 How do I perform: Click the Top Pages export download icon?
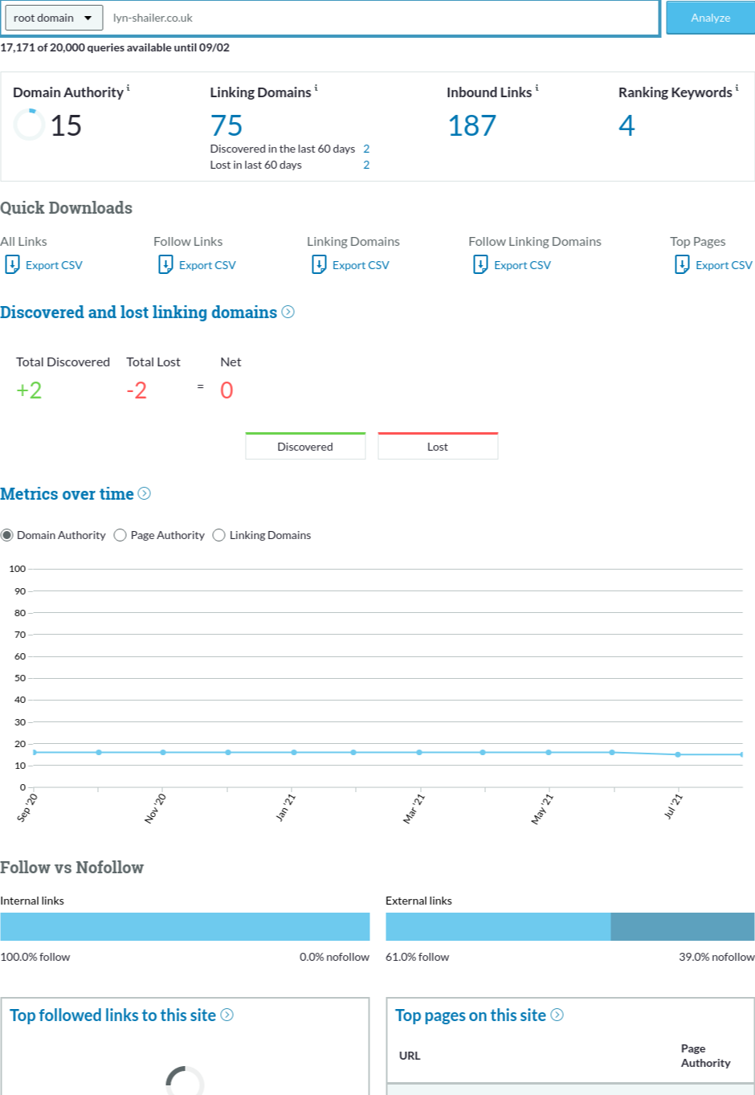click(x=683, y=264)
